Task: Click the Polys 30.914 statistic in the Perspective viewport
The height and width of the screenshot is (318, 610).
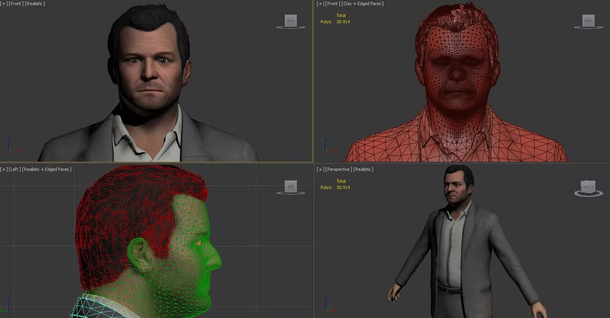Action: tap(335, 188)
